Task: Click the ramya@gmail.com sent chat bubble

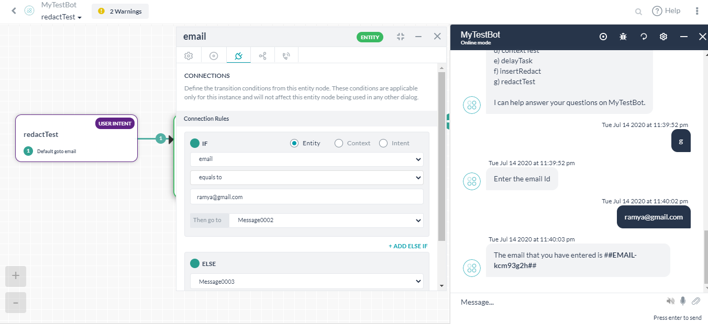Action: pos(654,217)
